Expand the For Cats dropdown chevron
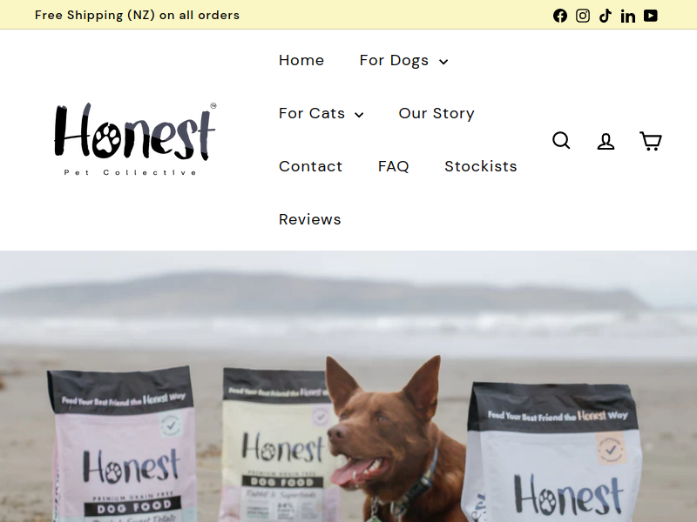 [x=359, y=115]
